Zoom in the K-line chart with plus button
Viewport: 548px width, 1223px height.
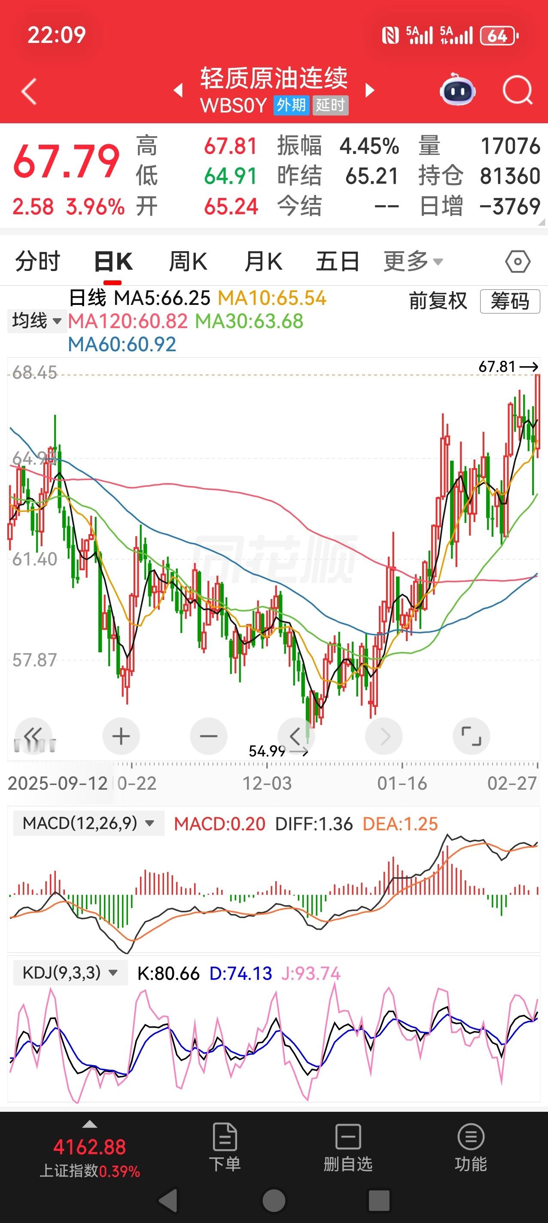[x=121, y=736]
